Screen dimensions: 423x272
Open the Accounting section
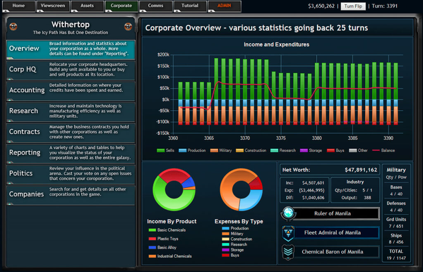tap(27, 90)
